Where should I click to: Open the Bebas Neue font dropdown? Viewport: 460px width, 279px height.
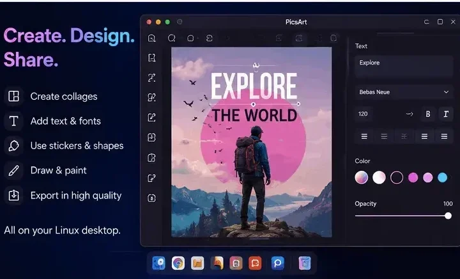click(x=404, y=92)
